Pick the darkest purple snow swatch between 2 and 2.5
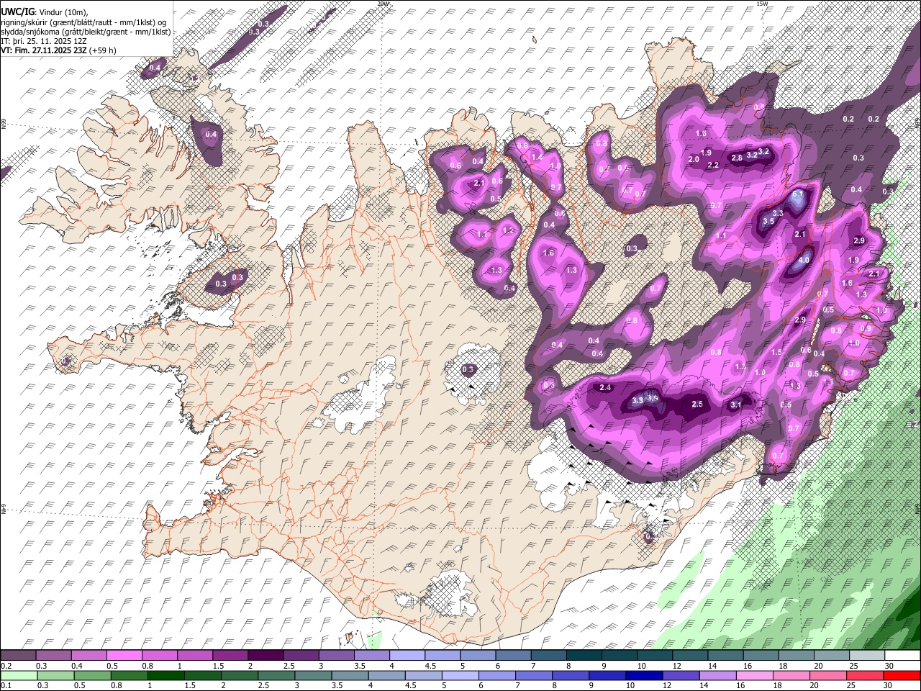 coord(265,656)
